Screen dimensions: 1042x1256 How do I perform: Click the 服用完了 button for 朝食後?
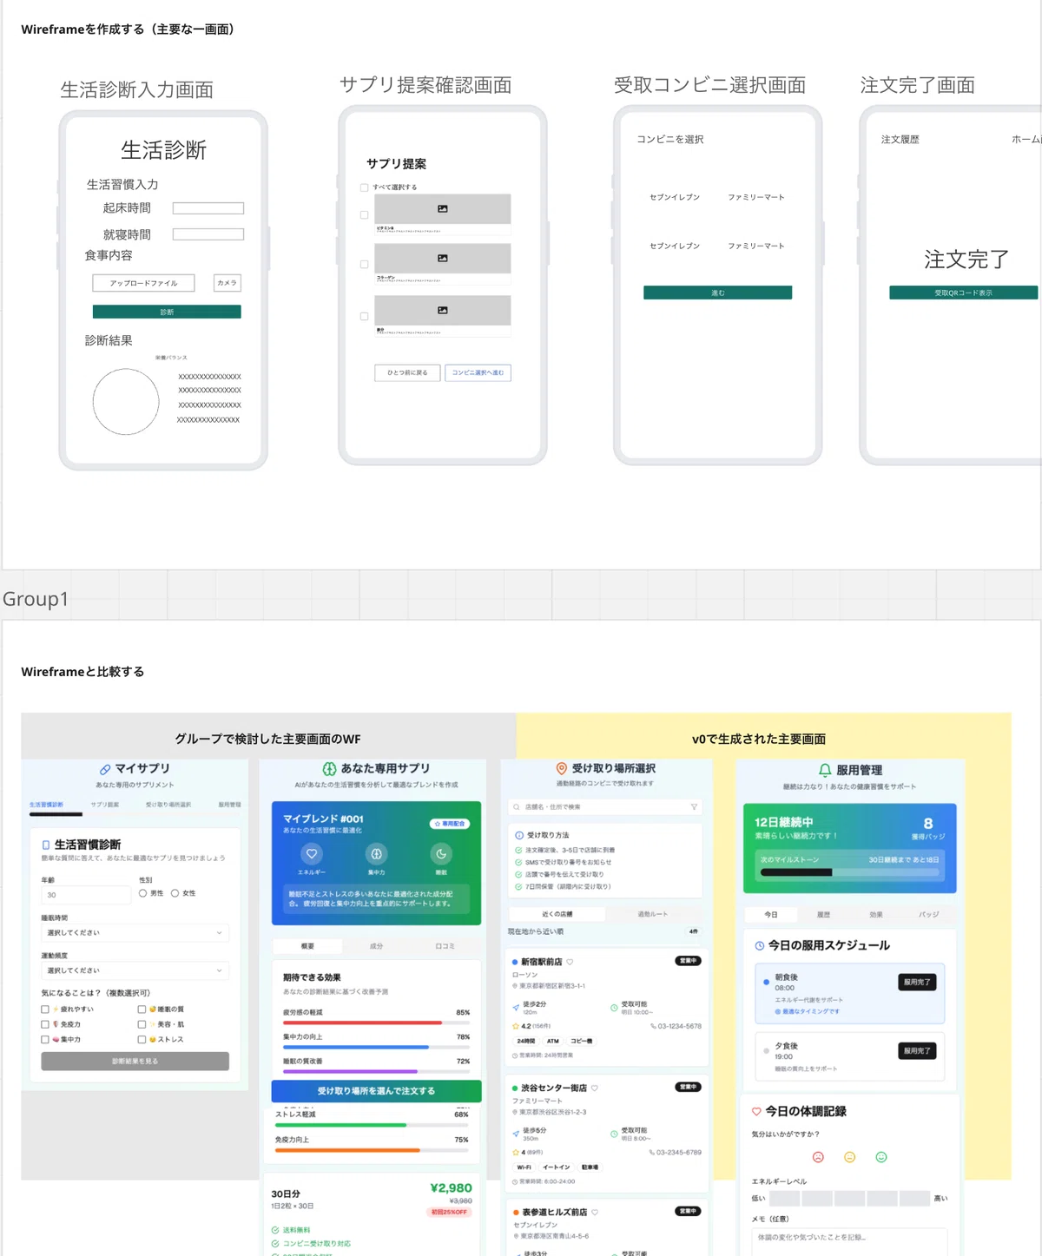(x=917, y=982)
